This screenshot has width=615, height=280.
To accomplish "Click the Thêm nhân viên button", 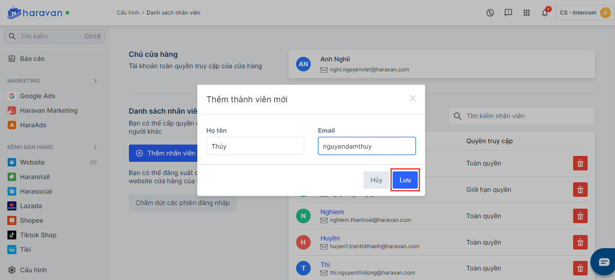I will click(x=163, y=153).
